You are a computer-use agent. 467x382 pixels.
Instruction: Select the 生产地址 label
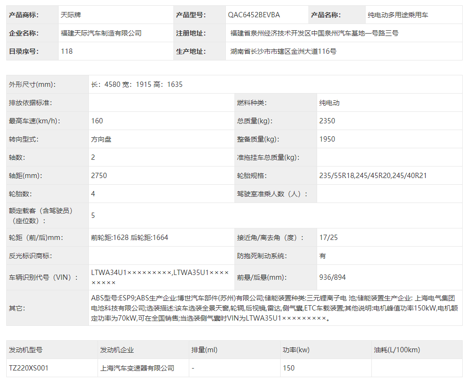click(191, 51)
